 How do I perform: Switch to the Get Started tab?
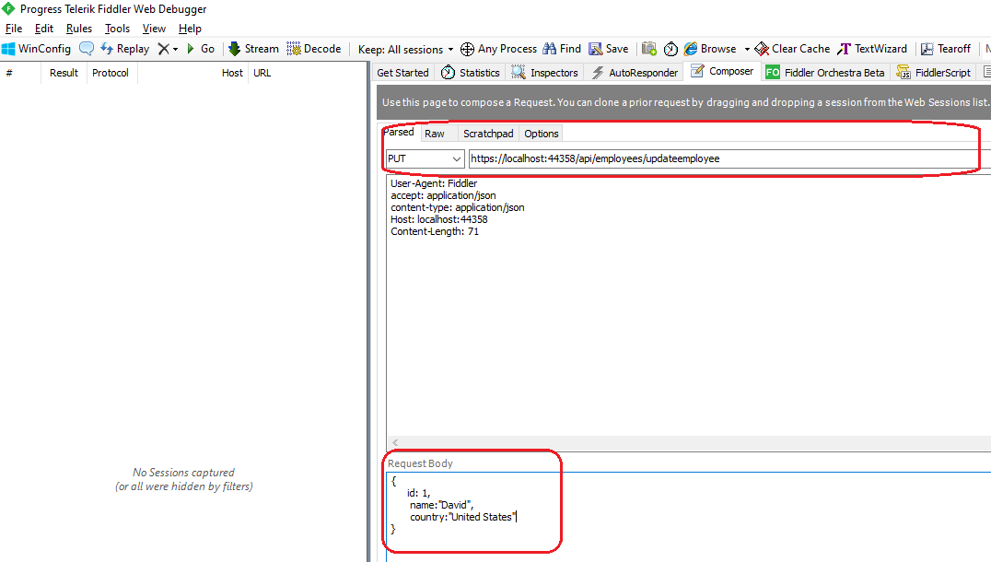coord(402,73)
